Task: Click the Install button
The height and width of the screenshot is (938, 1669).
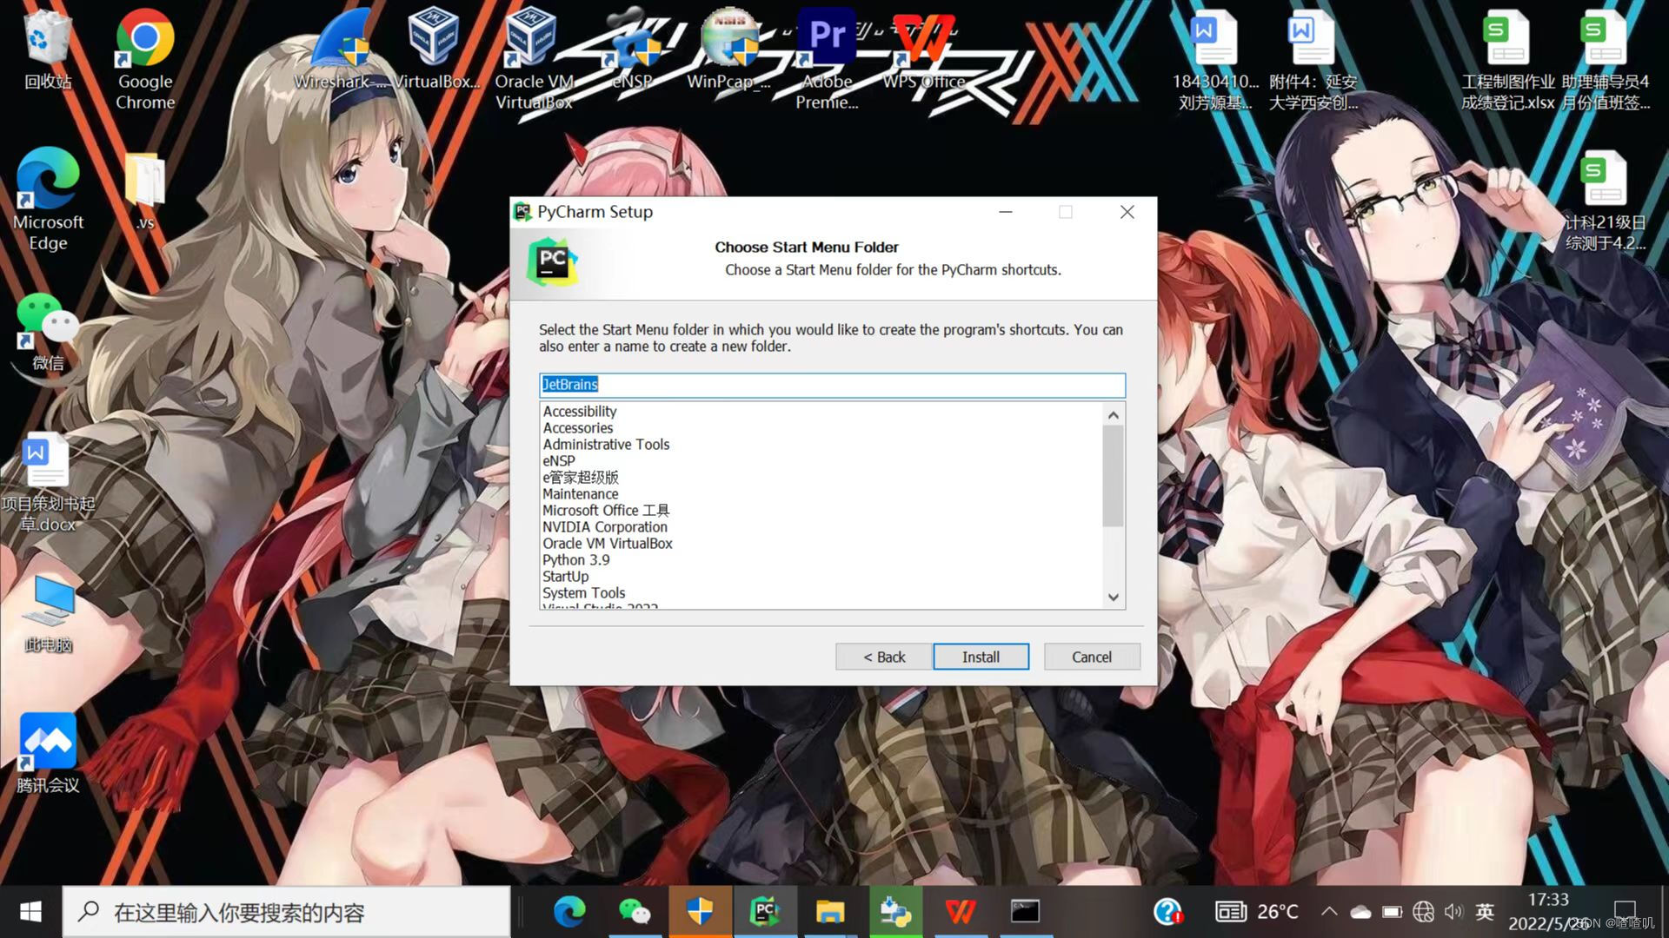Action: (981, 657)
